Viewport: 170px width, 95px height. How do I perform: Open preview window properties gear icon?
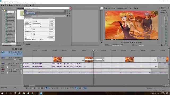click(x=106, y=8)
